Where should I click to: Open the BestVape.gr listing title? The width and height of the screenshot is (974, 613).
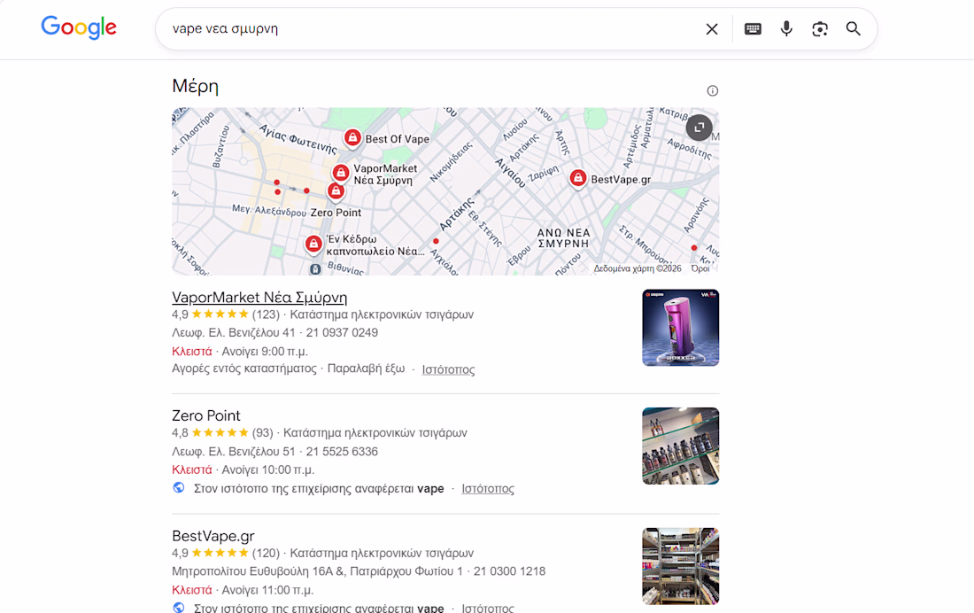(x=213, y=535)
